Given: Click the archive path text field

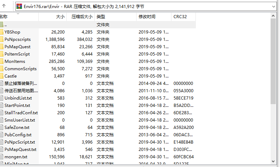Looking at the screenshot, I should 140,6.
